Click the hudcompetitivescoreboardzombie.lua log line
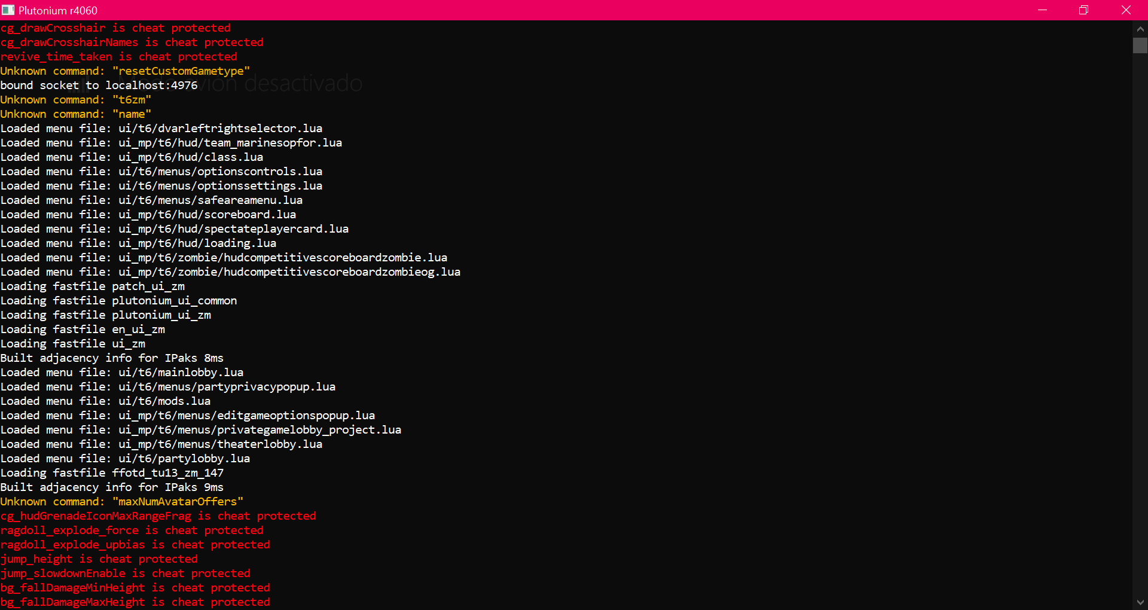 coord(224,258)
